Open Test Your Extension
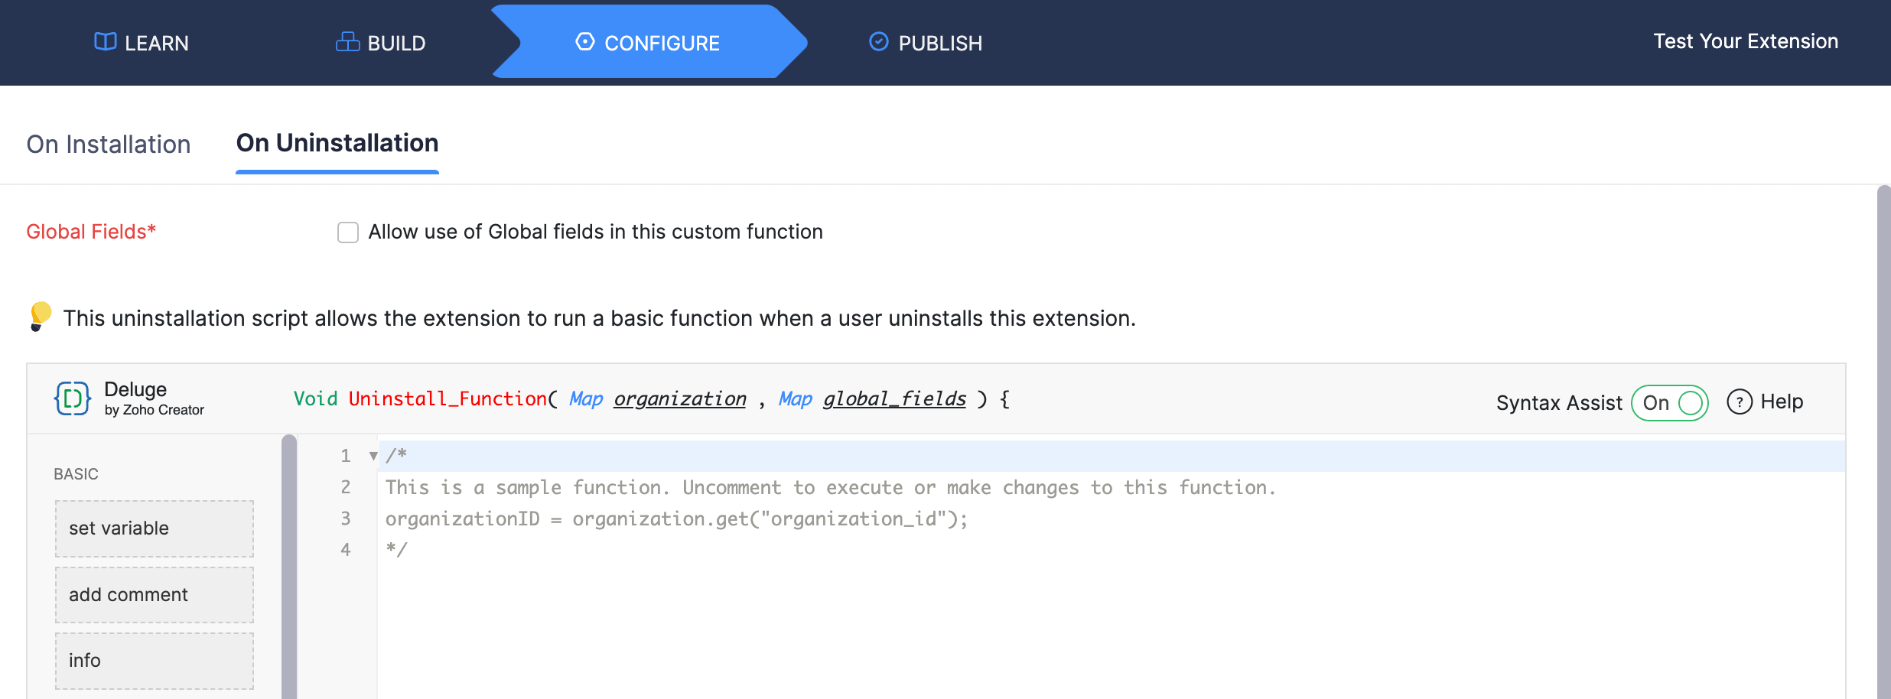 [x=1746, y=41]
